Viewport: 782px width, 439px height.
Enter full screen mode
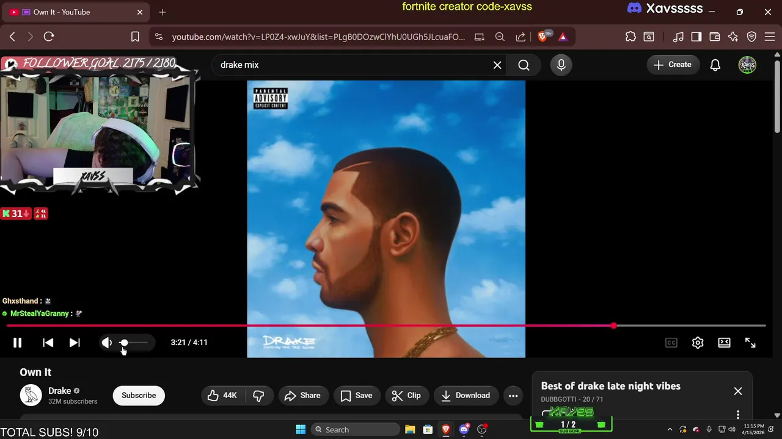click(x=750, y=343)
